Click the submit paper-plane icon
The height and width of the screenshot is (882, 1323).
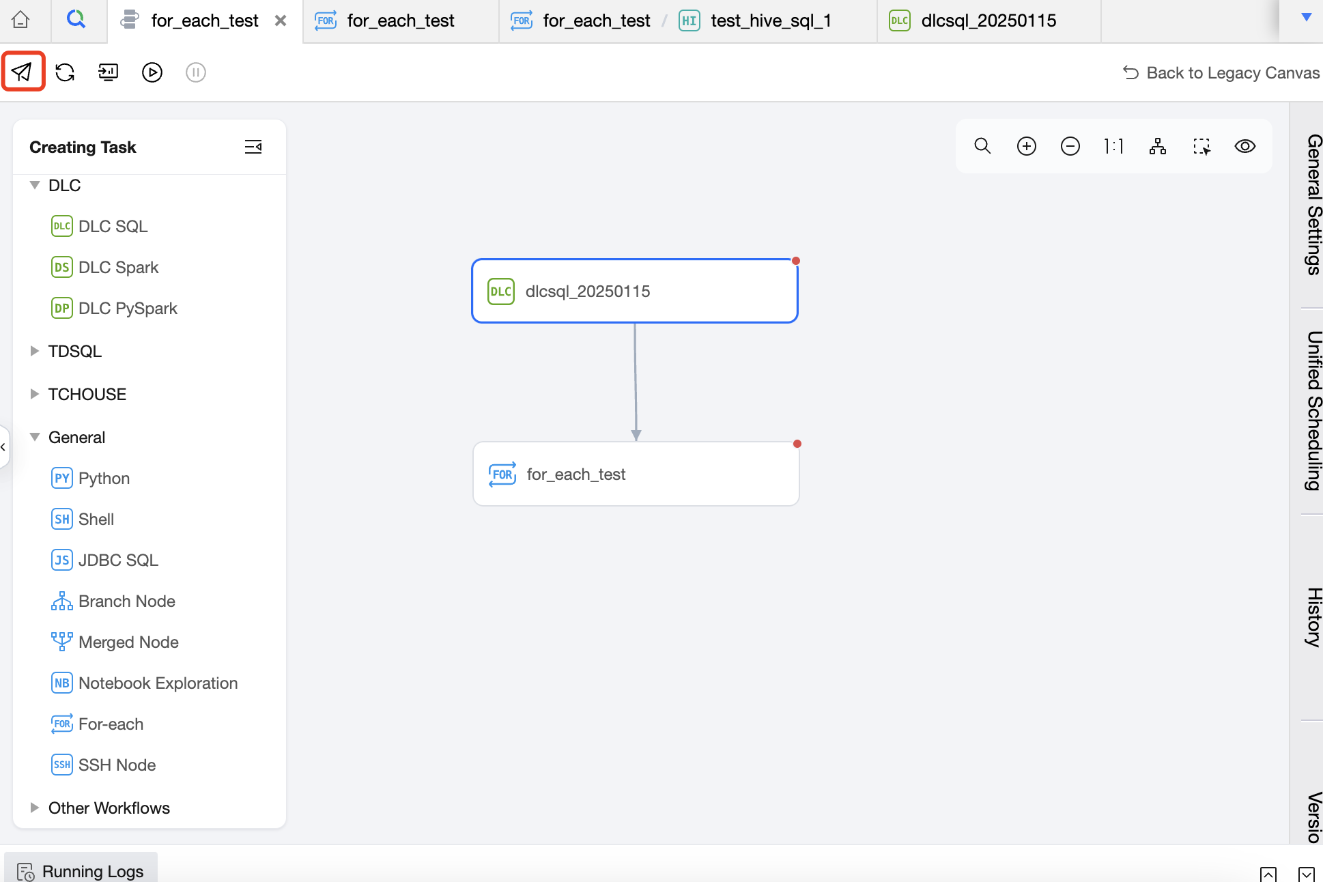(x=23, y=72)
